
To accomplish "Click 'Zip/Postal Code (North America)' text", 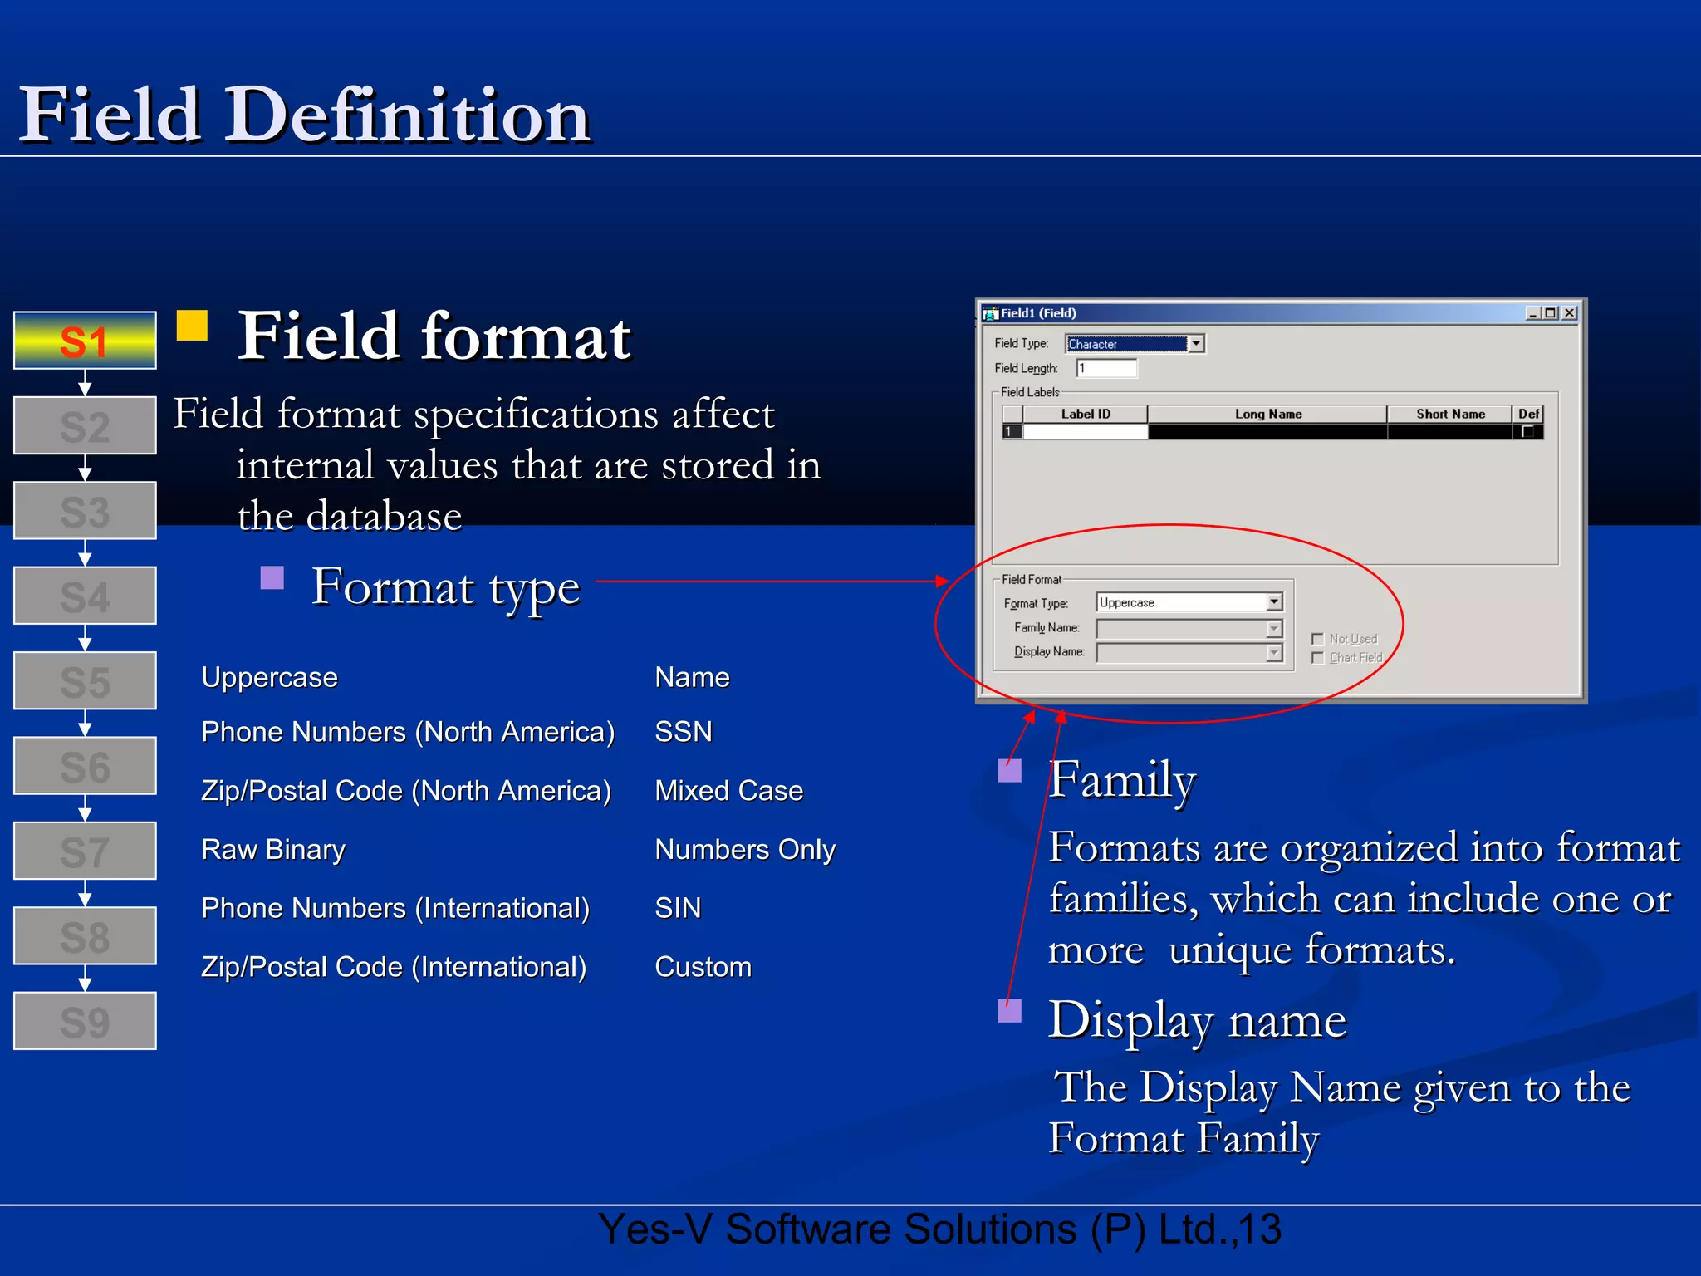I will tap(406, 791).
